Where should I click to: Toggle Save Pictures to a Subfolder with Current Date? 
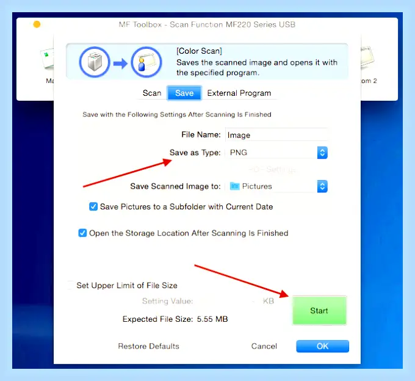coord(93,206)
